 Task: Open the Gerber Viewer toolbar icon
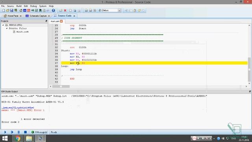(37, 11)
